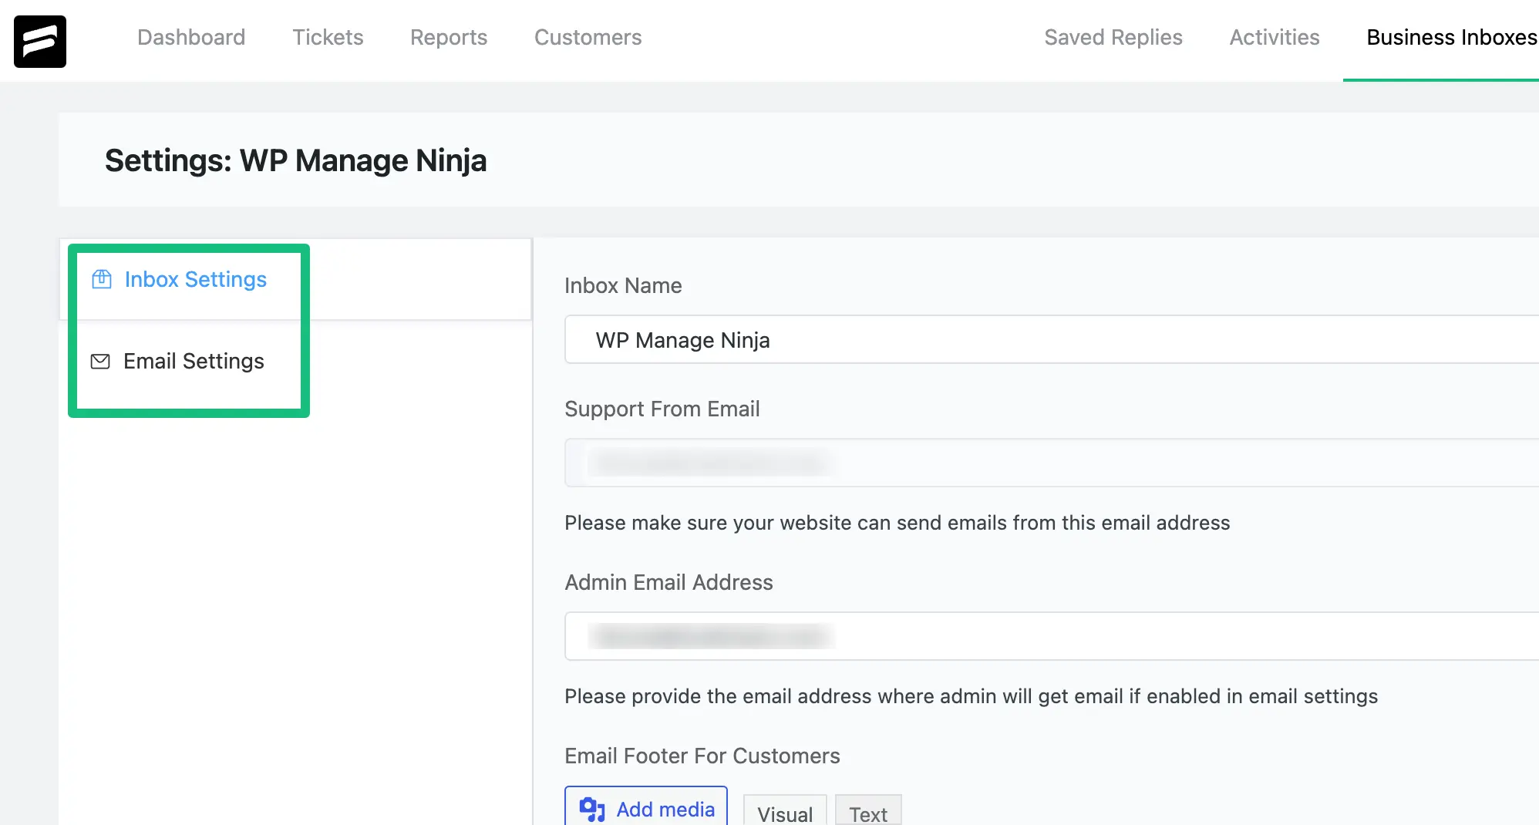View the Activities page
Screen dimensions: 1539x825
coord(1275,37)
